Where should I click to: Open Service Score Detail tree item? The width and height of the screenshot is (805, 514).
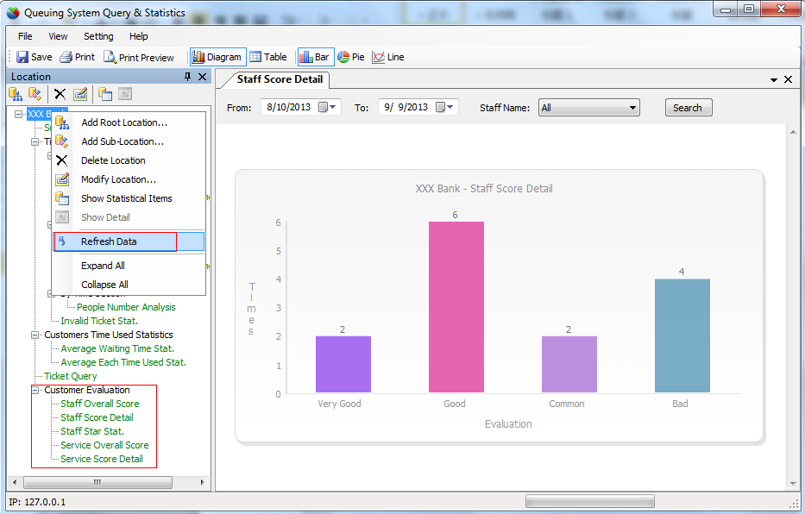(x=101, y=459)
